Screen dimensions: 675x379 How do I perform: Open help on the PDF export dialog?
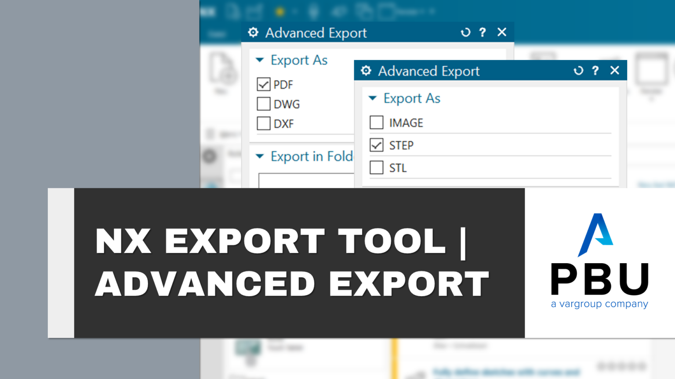(x=483, y=32)
